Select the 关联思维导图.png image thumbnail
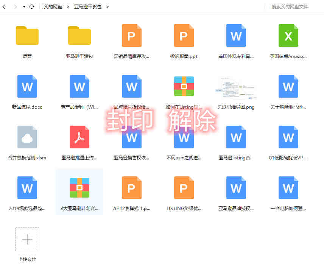 (236, 87)
